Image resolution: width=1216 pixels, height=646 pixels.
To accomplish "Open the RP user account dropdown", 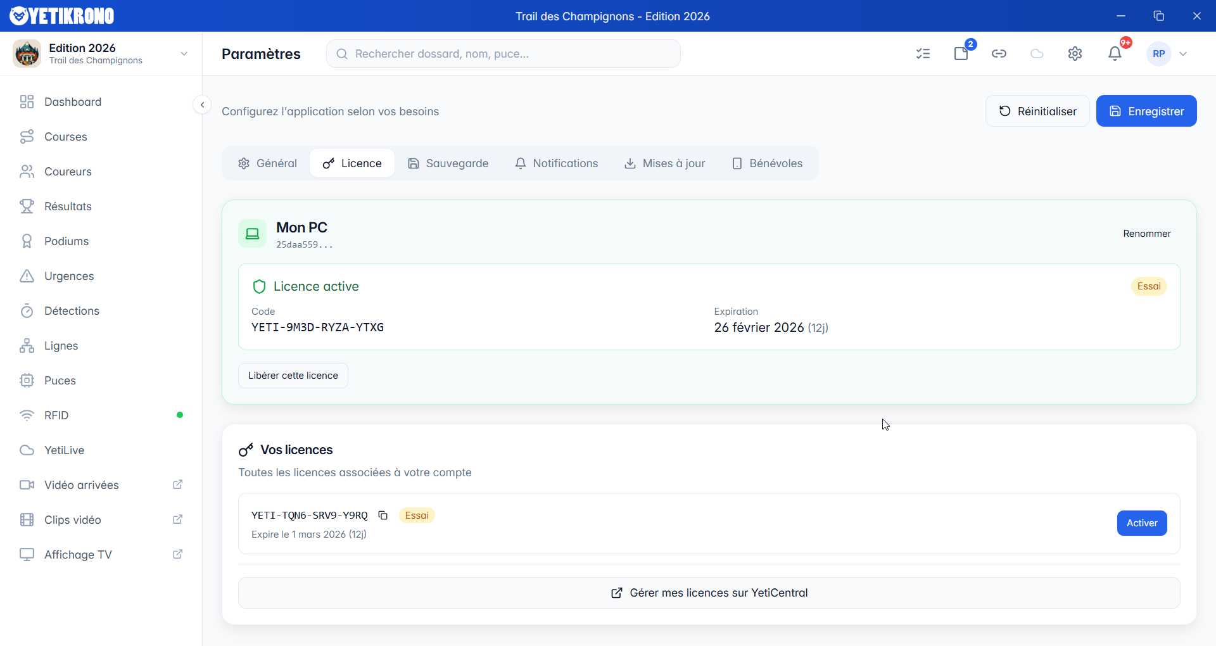I will (x=1168, y=54).
